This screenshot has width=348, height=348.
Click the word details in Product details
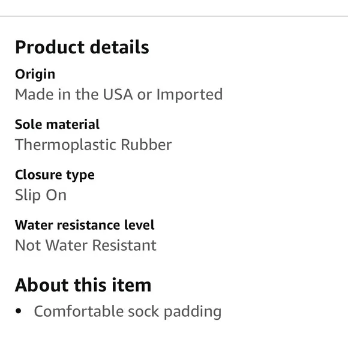point(119,47)
